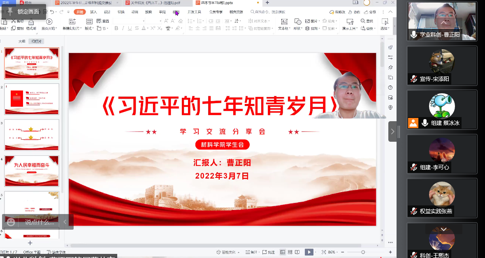Open the zoom percentage 86% dropdown

click(x=333, y=252)
